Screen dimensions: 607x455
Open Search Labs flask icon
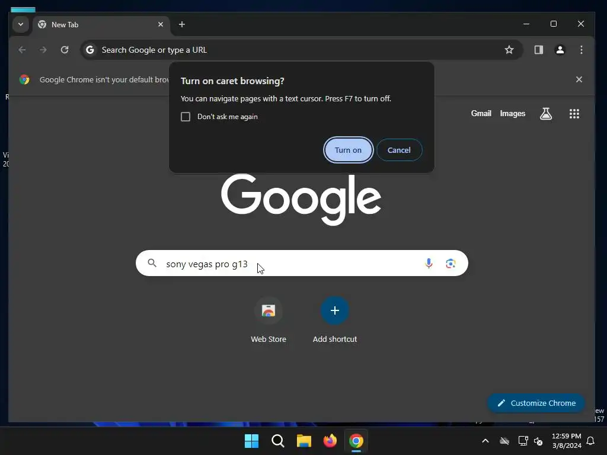click(x=546, y=114)
